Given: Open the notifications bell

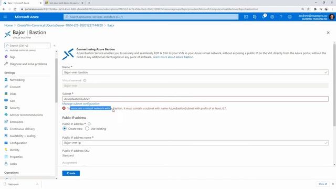Looking at the screenshot, I should pyautogui.click(x=264, y=17).
